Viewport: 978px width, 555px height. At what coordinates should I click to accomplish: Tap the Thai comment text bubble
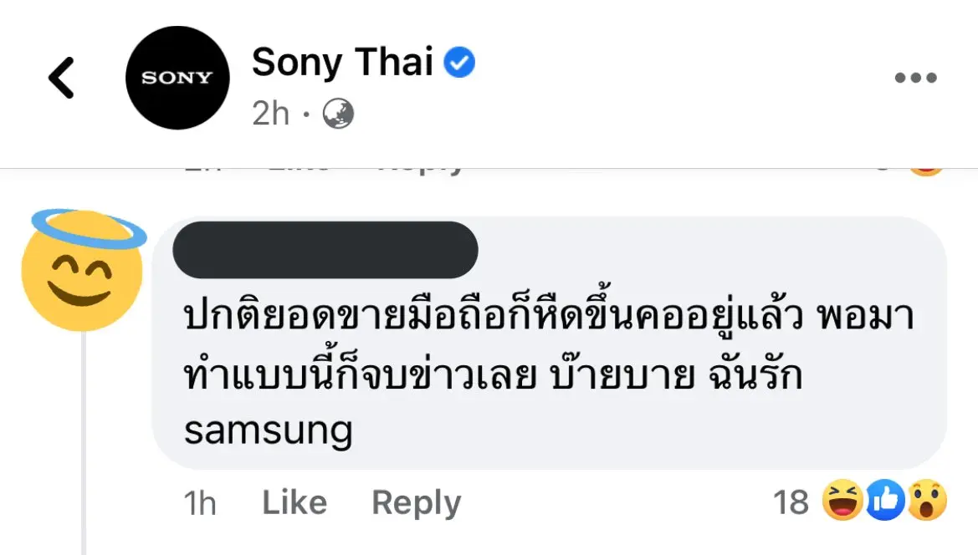pyautogui.click(x=548, y=372)
